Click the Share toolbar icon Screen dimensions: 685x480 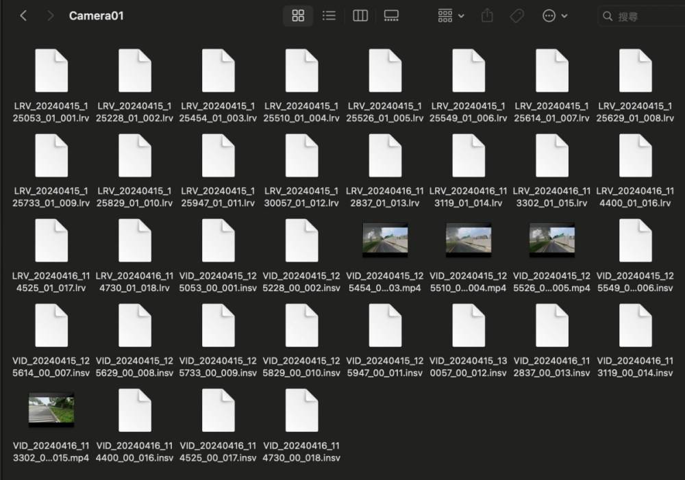point(487,16)
